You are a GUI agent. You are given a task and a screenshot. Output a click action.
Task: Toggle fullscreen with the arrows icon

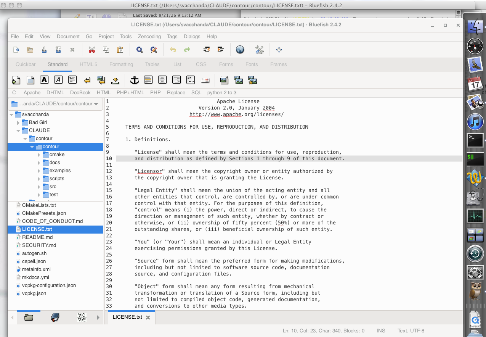pos(279,50)
